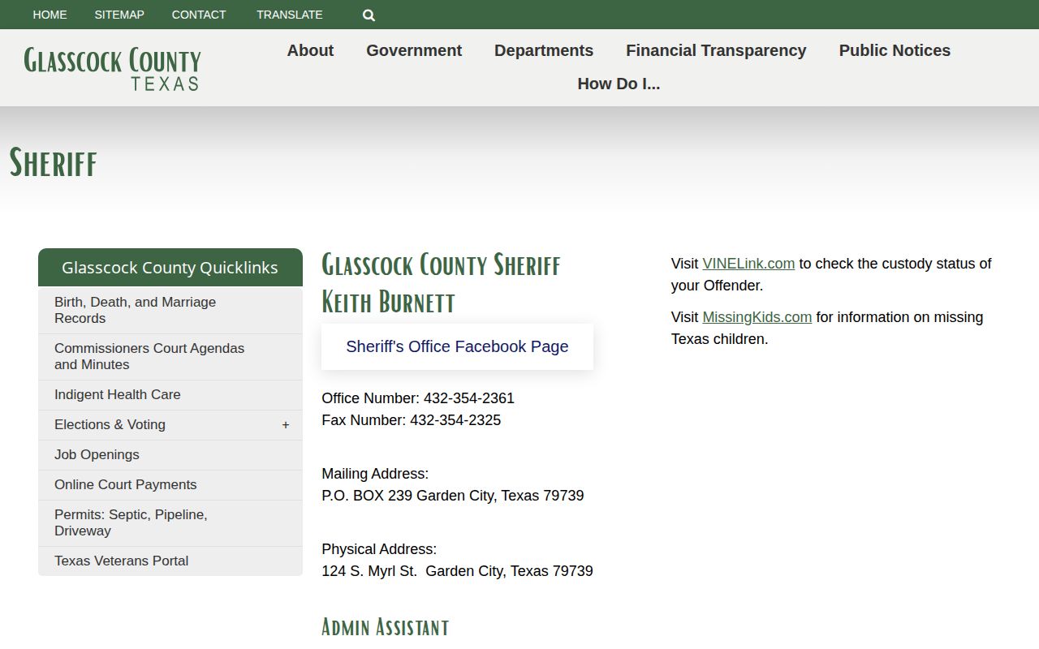Image resolution: width=1039 pixels, height=649 pixels.
Task: Expand the Elections & Voting plus sign
Action: (x=286, y=425)
